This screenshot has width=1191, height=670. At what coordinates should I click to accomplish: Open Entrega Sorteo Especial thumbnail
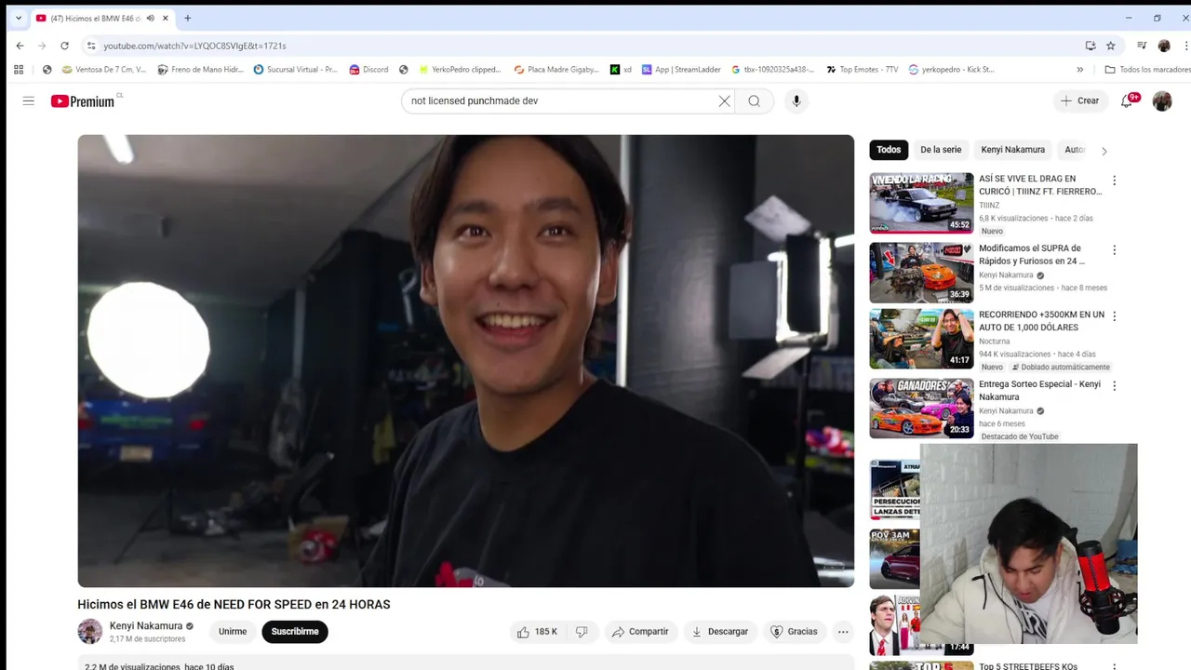pyautogui.click(x=921, y=408)
